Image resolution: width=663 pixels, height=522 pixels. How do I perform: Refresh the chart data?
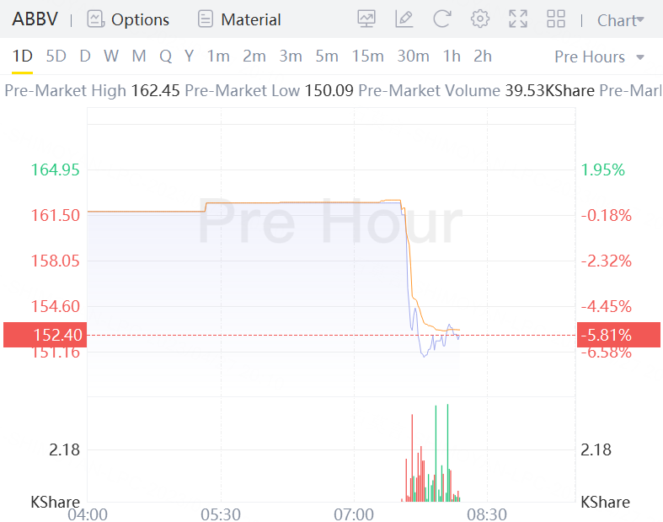442,19
